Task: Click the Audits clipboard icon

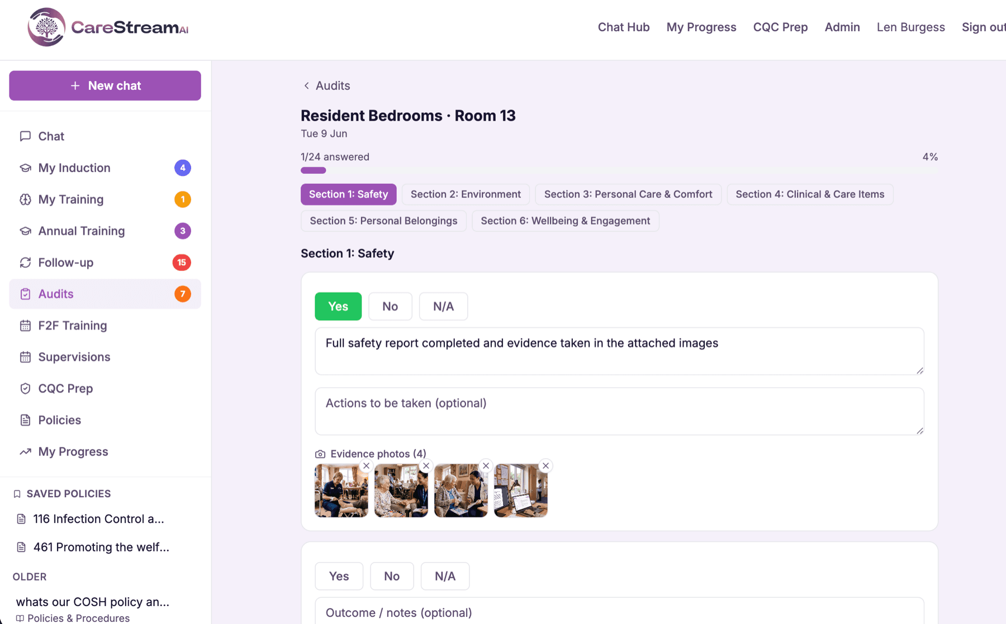Action: point(25,294)
